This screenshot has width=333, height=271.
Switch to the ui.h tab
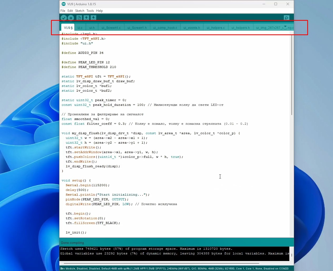pos(92,28)
